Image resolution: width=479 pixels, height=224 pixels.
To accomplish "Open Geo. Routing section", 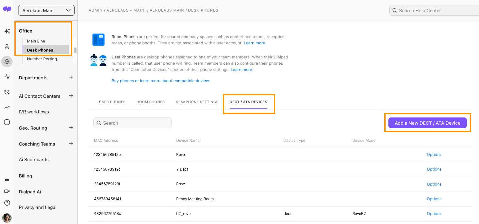I will coord(33,128).
